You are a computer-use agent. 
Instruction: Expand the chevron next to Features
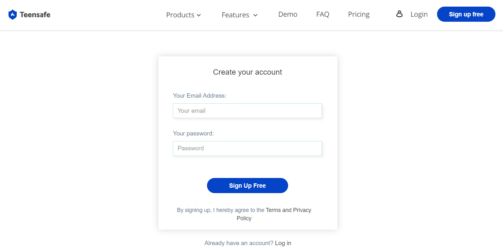(256, 15)
